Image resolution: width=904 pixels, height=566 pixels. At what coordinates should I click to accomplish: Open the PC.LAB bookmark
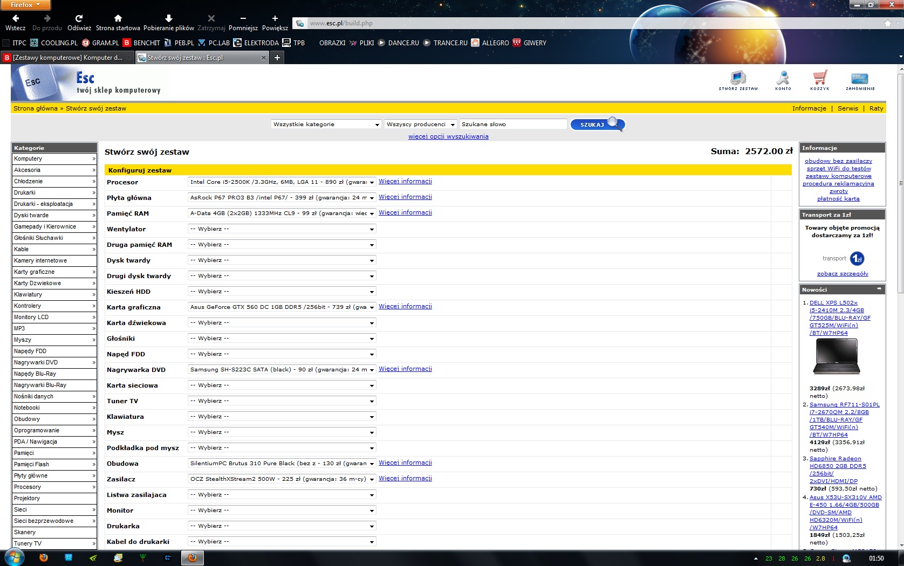coord(214,43)
